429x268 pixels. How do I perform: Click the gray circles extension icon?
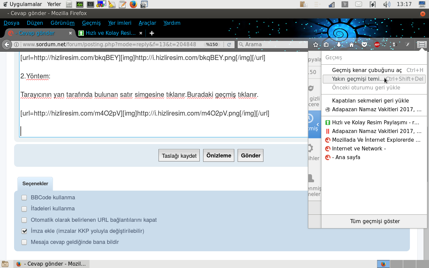coord(395,45)
